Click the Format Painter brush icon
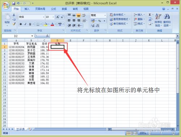This screenshot has width=181, height=137. click(14, 24)
